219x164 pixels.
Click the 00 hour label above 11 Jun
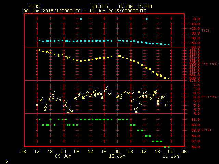coord(171,152)
